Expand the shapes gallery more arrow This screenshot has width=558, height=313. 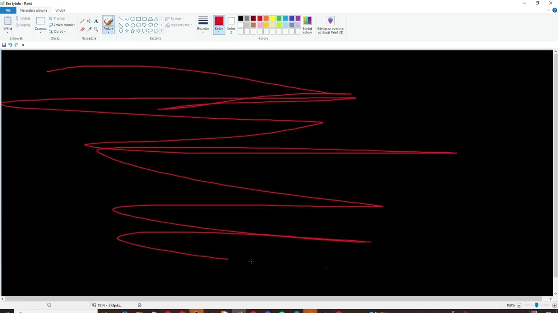161,31
